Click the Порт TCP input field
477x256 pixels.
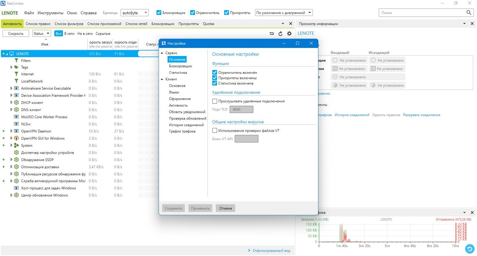241,109
